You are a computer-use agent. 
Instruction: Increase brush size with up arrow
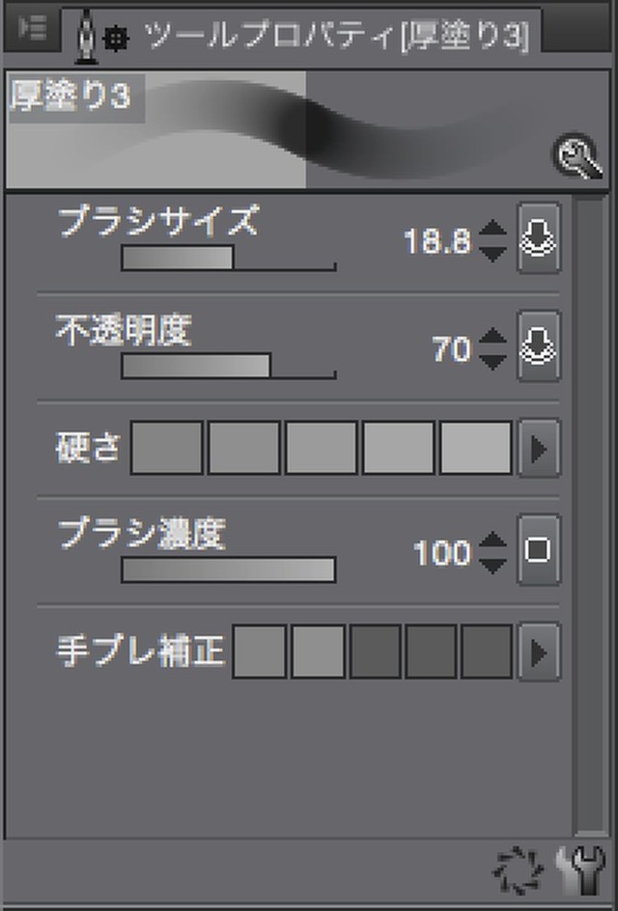pyautogui.click(x=493, y=229)
